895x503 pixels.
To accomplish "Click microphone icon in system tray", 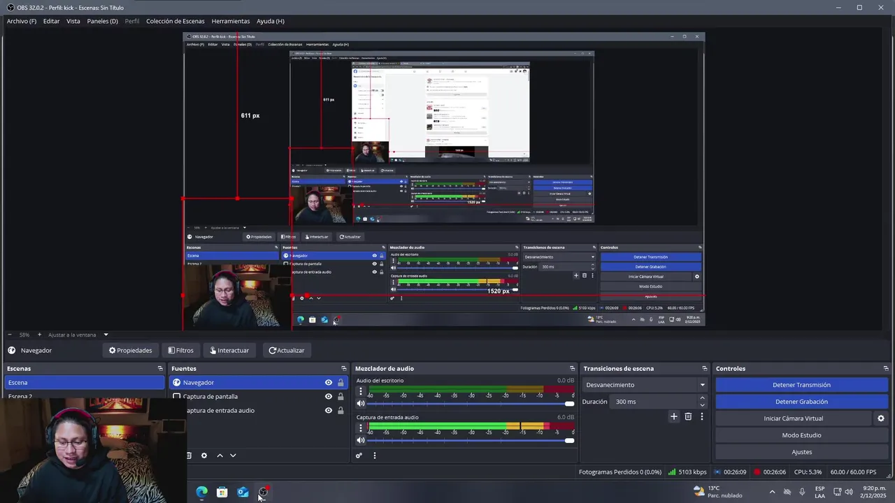I will (802, 492).
